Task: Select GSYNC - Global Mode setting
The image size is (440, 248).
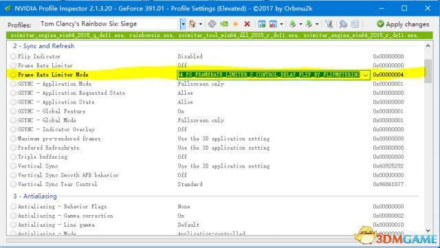Action: (215, 120)
